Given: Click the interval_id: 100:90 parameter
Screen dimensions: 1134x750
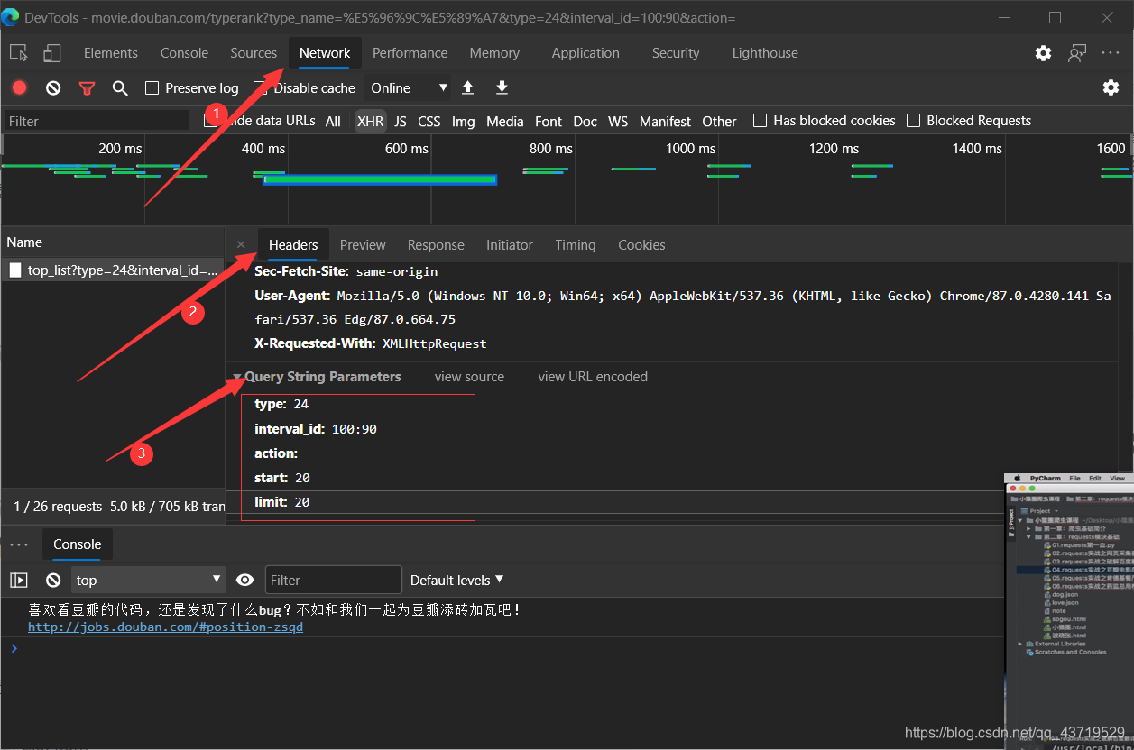Looking at the screenshot, I should click(x=316, y=429).
